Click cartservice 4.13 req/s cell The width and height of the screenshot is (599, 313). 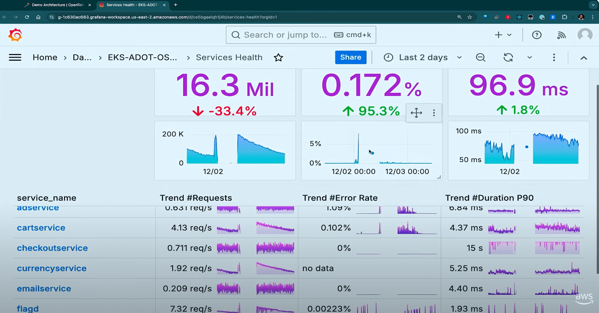[x=227, y=228]
